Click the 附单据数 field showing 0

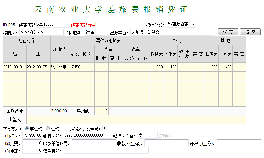click(x=101, y=111)
